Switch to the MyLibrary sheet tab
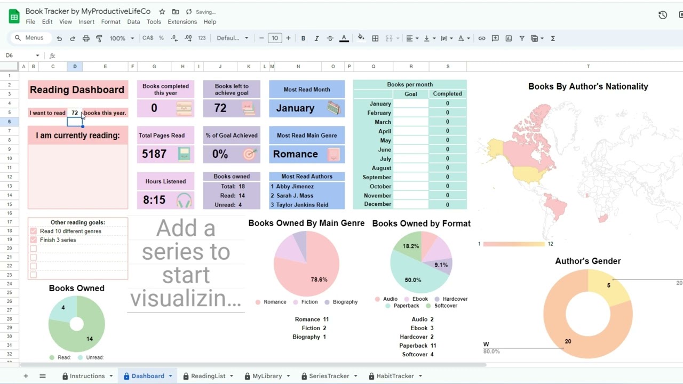The image size is (683, 384). (267, 376)
